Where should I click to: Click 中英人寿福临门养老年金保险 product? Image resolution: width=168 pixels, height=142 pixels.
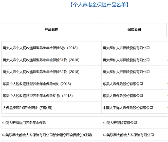tap(24, 123)
